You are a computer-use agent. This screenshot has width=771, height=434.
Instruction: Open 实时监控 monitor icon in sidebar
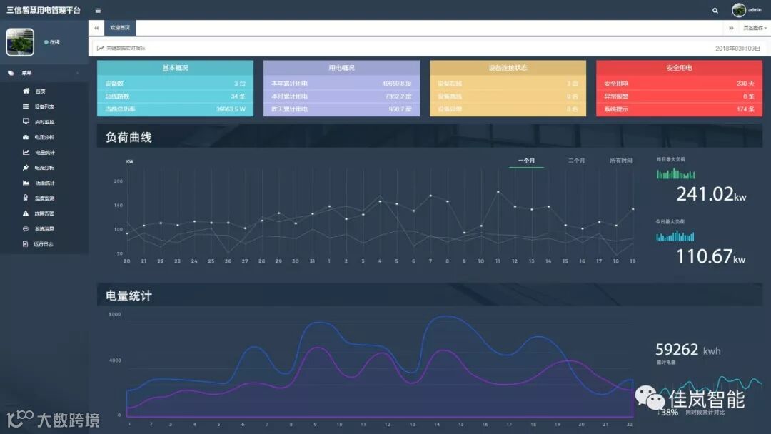26,121
